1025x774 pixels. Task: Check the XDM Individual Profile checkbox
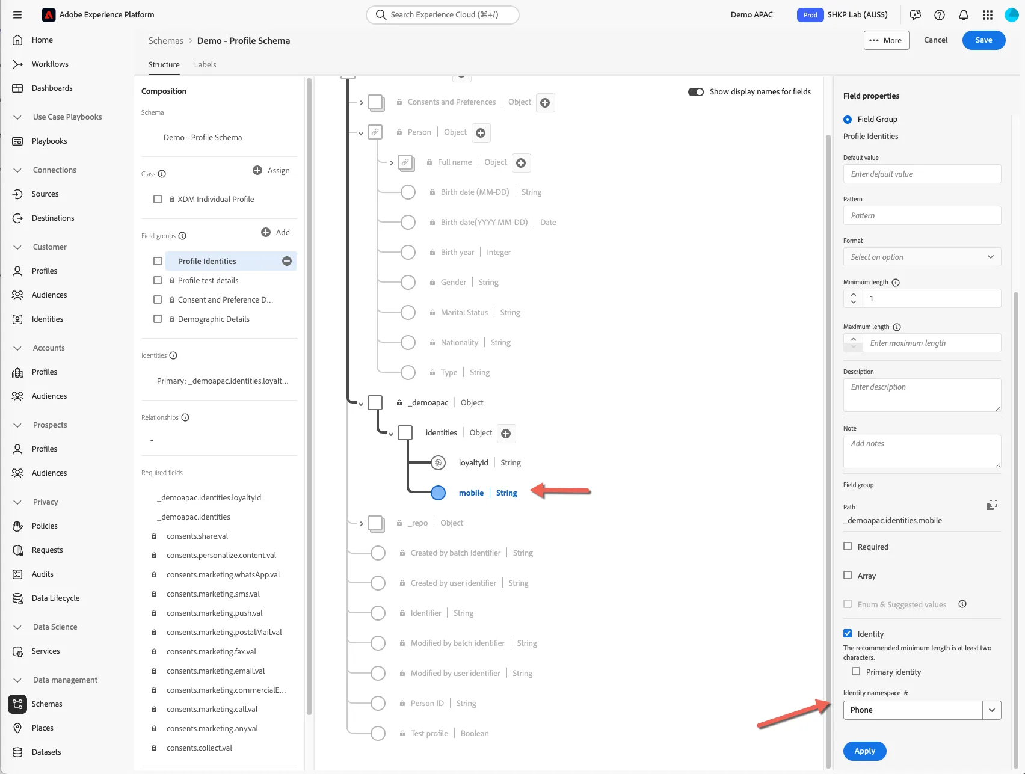click(x=158, y=199)
